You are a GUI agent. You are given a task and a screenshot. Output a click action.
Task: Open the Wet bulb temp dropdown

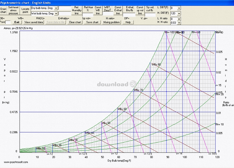pos(56,13)
